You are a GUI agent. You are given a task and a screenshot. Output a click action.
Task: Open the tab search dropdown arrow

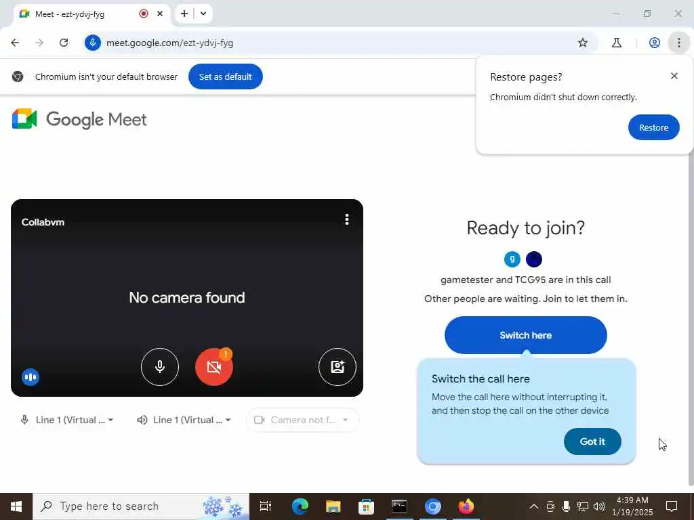(x=203, y=14)
